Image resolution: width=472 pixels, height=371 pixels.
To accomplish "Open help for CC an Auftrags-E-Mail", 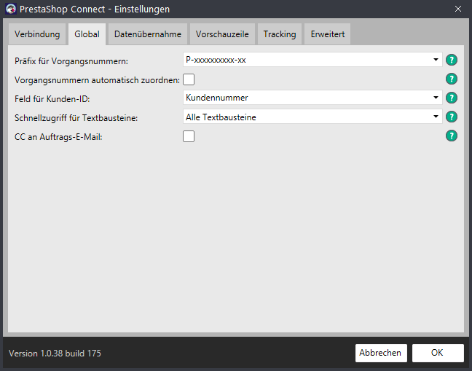I will point(451,136).
